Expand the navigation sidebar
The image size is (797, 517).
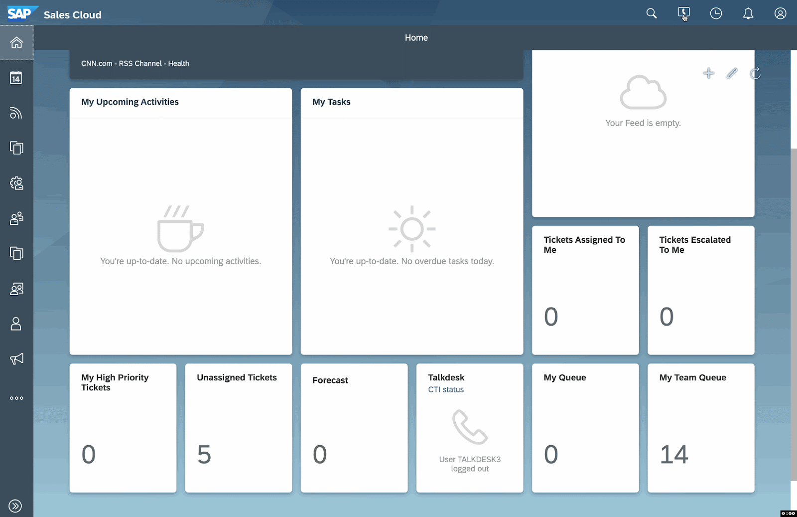pos(15,506)
